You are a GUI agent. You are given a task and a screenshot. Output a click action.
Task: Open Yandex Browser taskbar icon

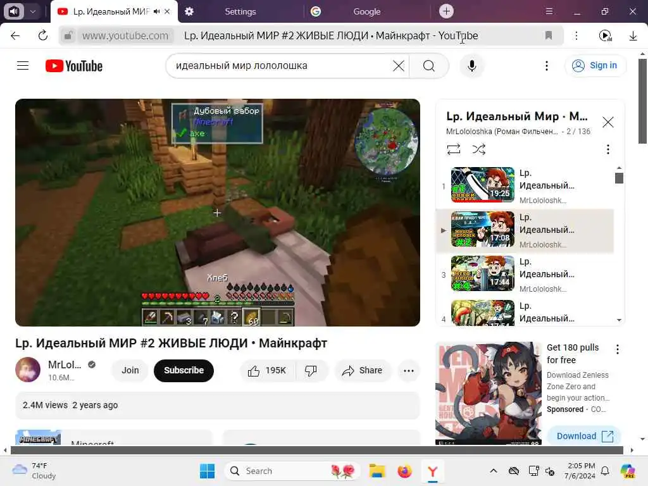point(432,471)
